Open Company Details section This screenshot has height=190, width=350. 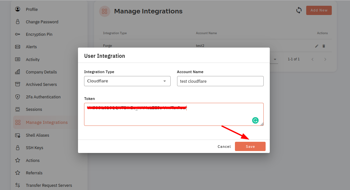(x=41, y=72)
